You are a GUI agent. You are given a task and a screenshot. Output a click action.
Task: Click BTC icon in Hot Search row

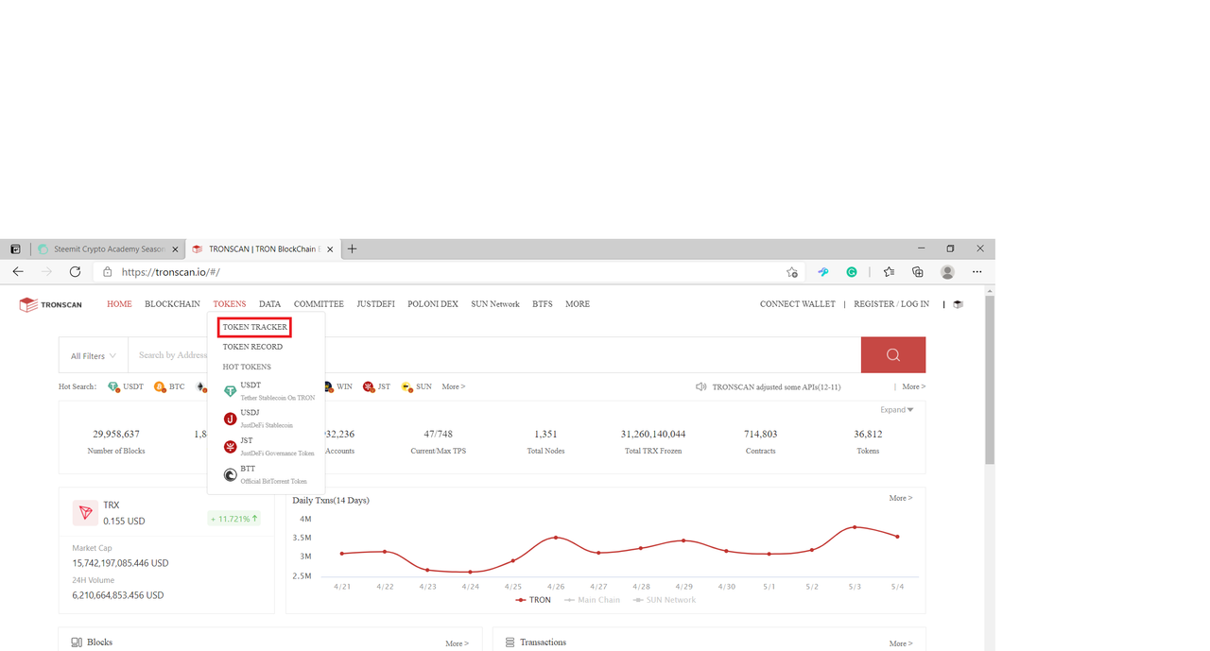(x=160, y=386)
